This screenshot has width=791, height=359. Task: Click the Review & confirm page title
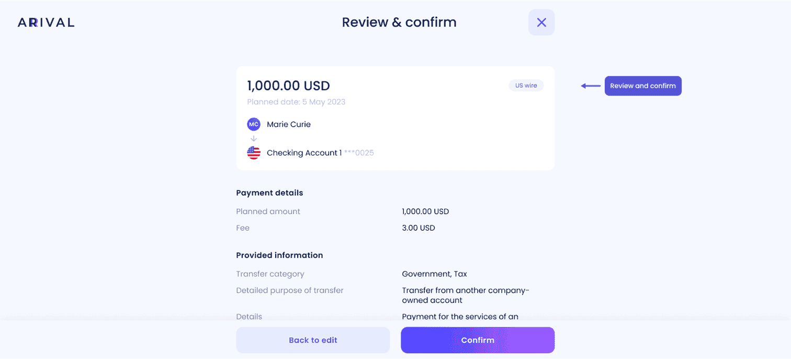399,22
